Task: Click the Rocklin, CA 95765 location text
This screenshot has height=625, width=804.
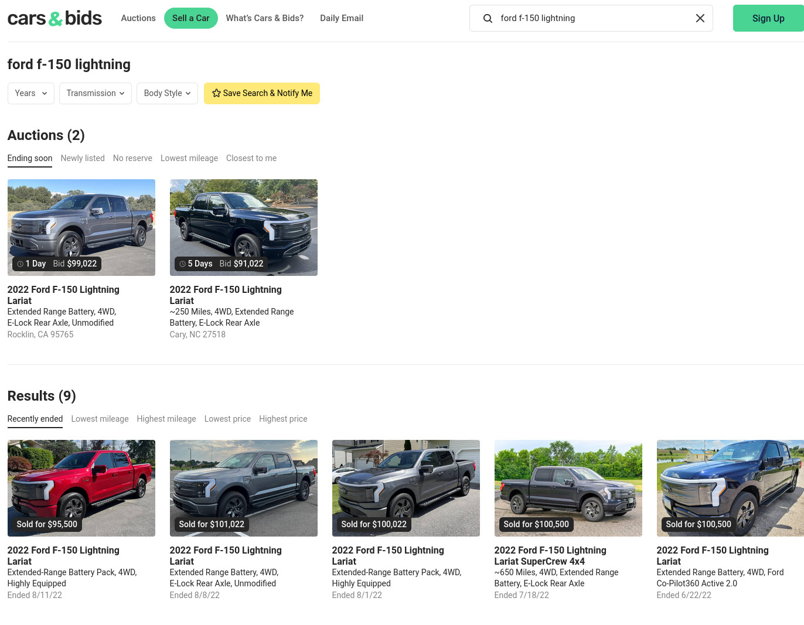Action: (x=40, y=334)
